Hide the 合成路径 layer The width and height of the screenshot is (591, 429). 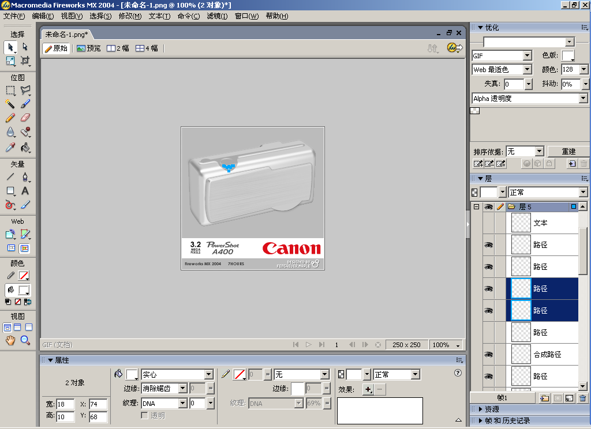(x=488, y=355)
